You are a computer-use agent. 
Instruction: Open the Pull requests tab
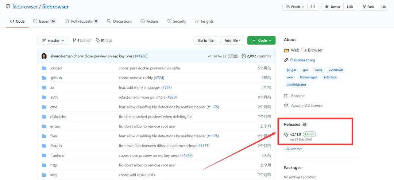point(82,22)
